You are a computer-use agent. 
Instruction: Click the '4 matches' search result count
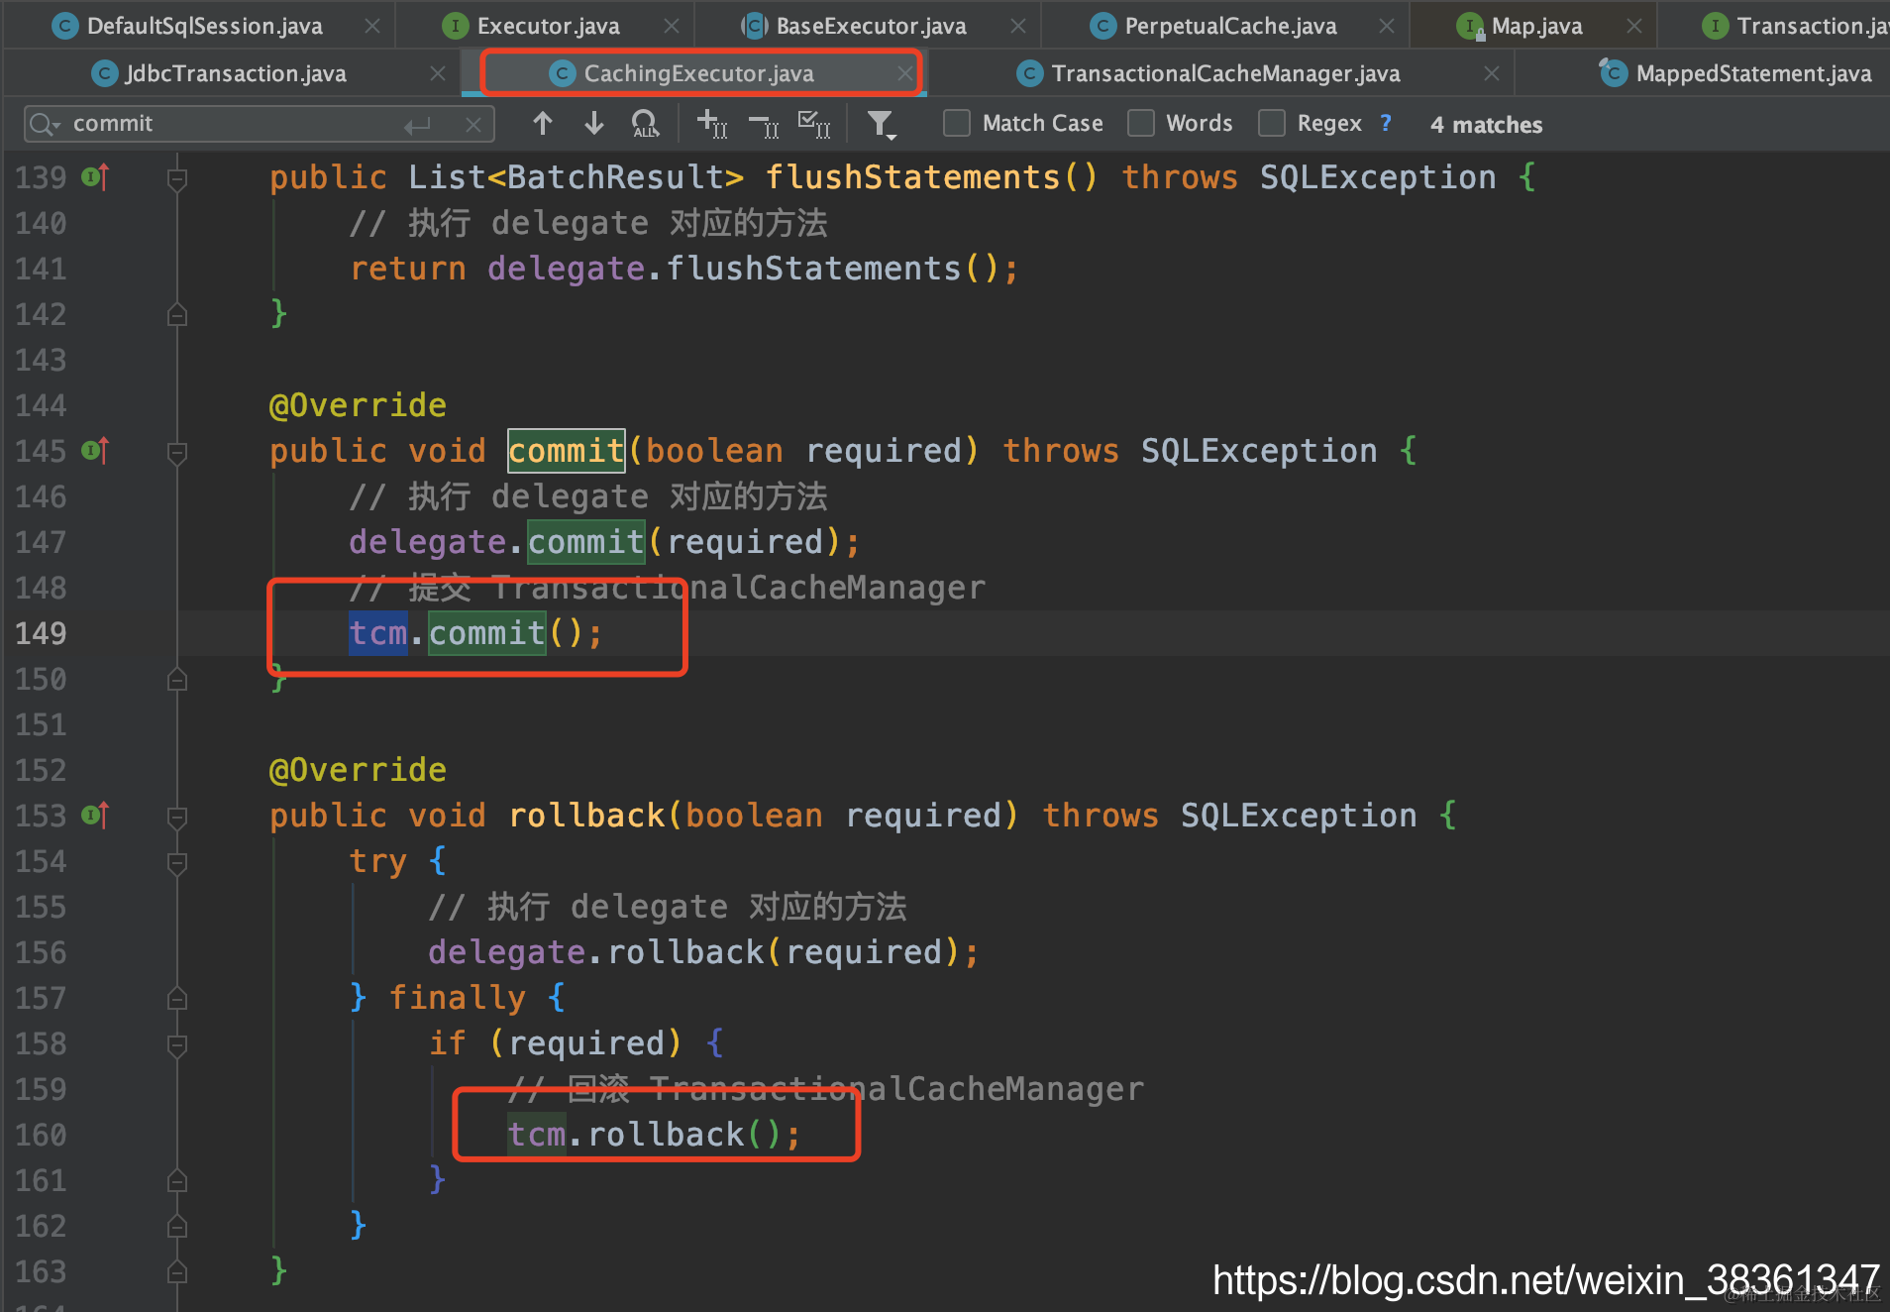[x=1486, y=125]
